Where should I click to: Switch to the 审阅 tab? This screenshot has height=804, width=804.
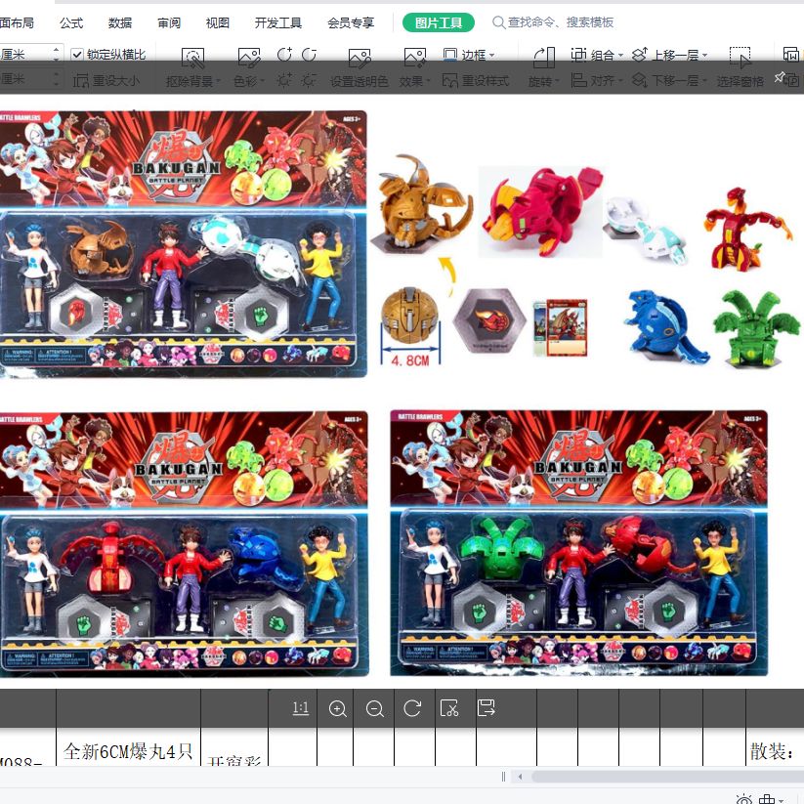tap(169, 22)
